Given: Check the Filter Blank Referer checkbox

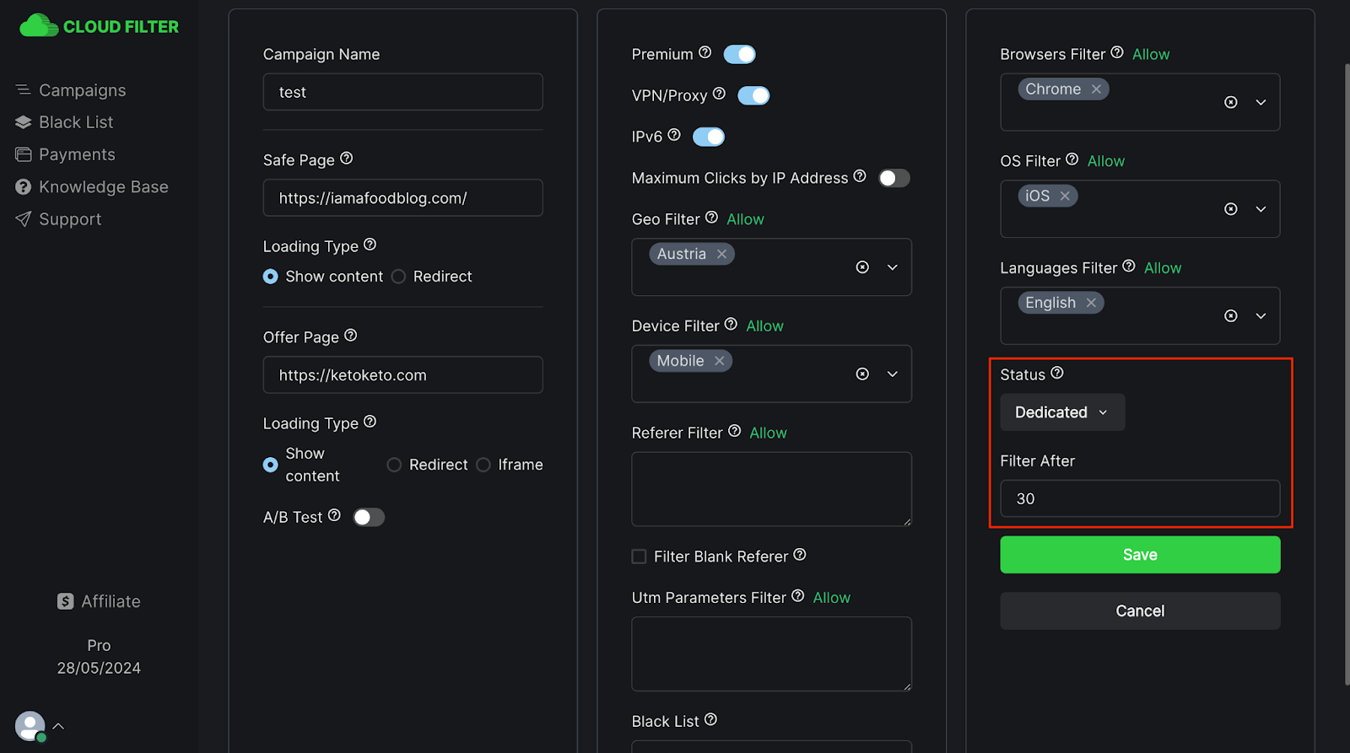Looking at the screenshot, I should coord(640,557).
